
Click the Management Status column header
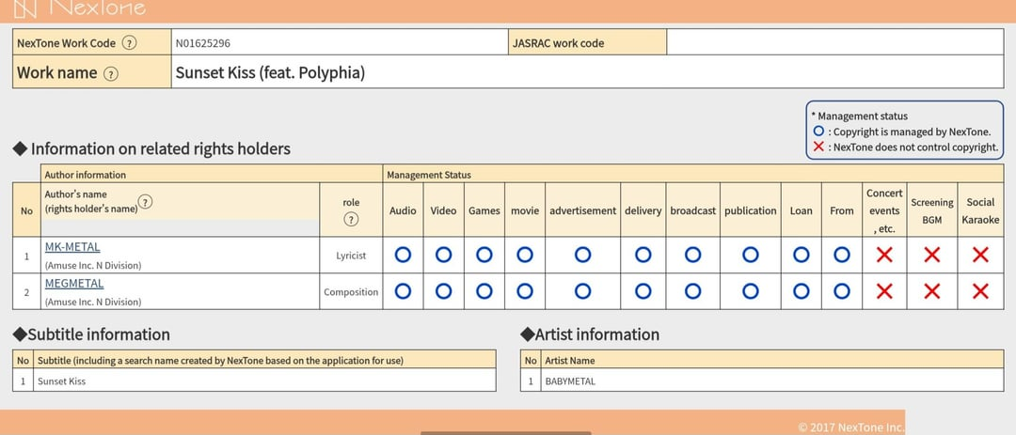click(429, 175)
